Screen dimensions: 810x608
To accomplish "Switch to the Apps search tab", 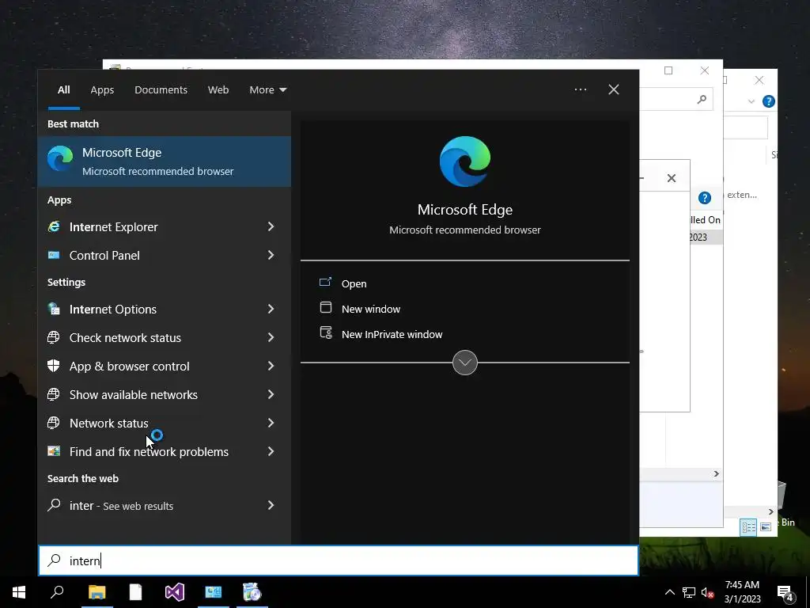I will [x=102, y=90].
